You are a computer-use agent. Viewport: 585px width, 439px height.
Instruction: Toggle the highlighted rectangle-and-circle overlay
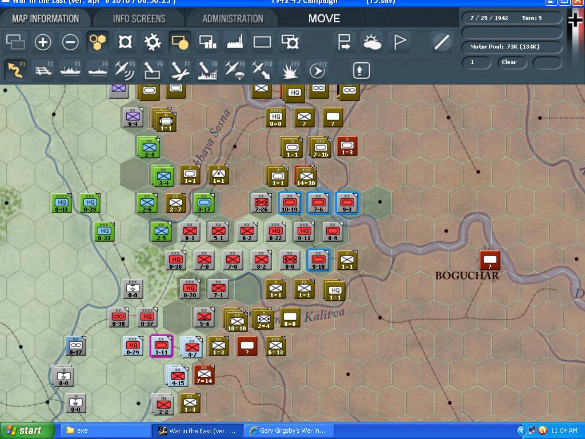(x=180, y=42)
